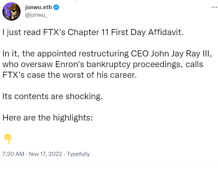The height and width of the screenshot is (172, 218).
Task: Click the divider line below the tweet
Action: click(110, 164)
